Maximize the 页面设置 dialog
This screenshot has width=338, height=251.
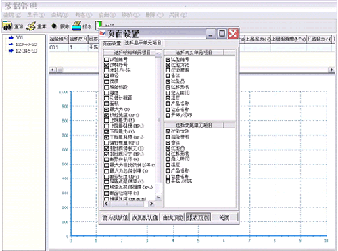pos(222,34)
